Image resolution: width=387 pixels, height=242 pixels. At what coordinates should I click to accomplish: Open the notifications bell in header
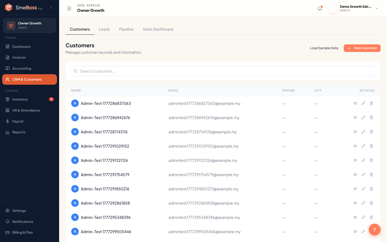point(320,9)
